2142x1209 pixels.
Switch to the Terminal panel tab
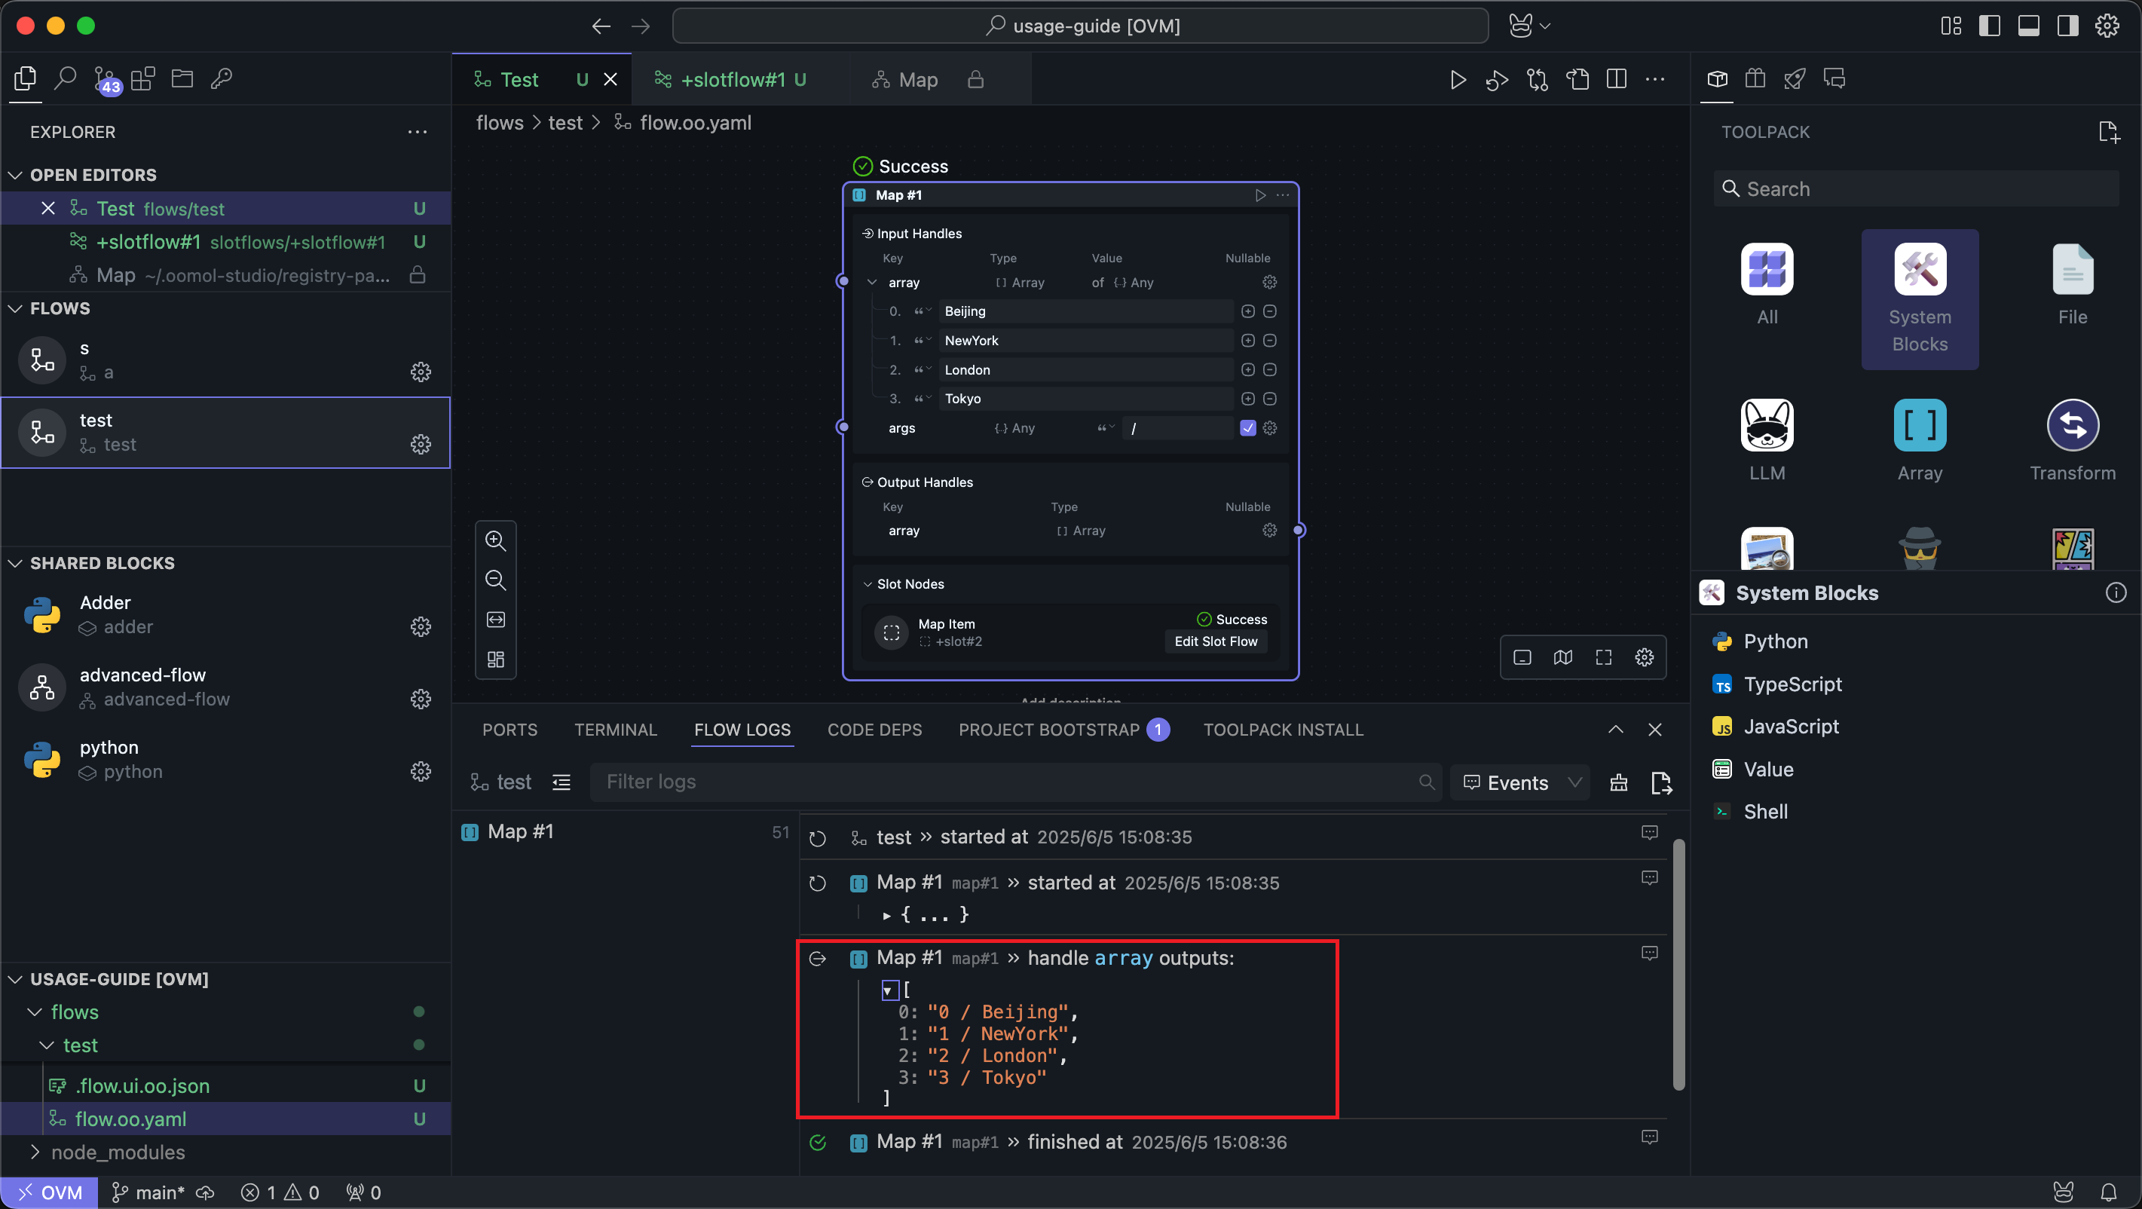(615, 729)
